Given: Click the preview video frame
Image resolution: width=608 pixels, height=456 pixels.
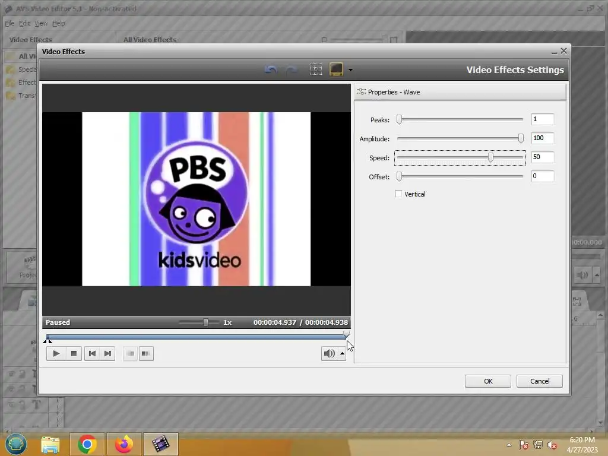Looking at the screenshot, I should (x=196, y=199).
